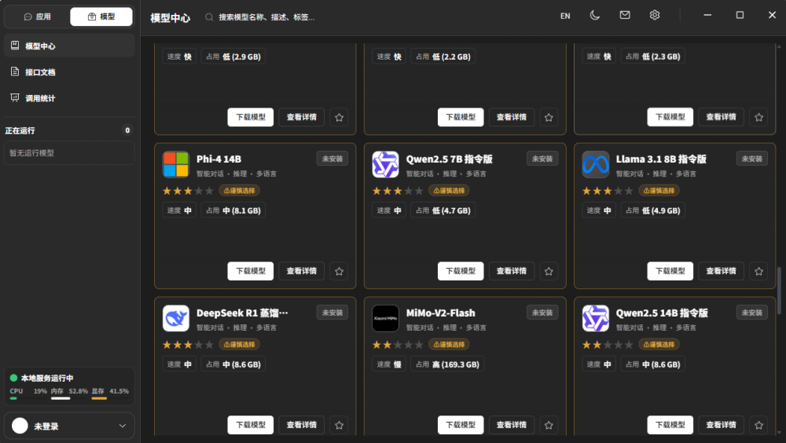
Task: Download the Qwen2.5 14B 指令版 model
Action: [x=670, y=425]
